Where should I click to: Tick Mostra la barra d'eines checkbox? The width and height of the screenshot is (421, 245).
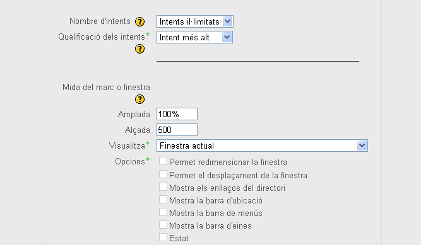(x=163, y=225)
